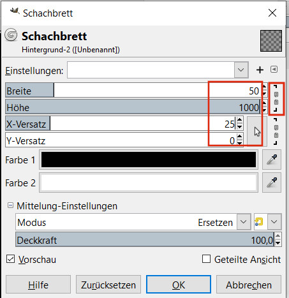The height and width of the screenshot is (298, 289).
Task: Confirm with the OK button
Action: point(179,285)
